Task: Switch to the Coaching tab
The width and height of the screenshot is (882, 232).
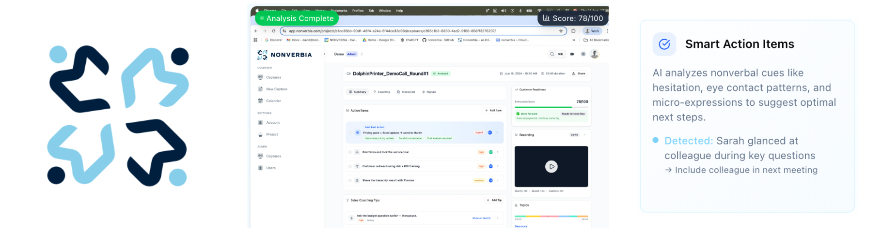Action: coord(381,92)
